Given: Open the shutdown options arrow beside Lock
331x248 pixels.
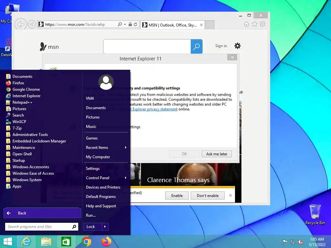Looking at the screenshot, I should click(x=105, y=227).
